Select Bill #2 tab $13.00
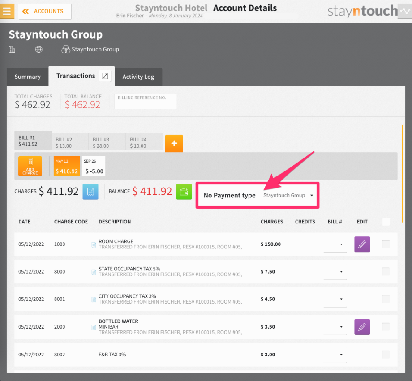 click(x=70, y=143)
